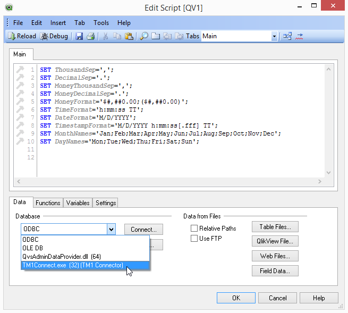The height and width of the screenshot is (313, 348).
Task: Open Search with magnifier icon
Action: pyautogui.click(x=144, y=36)
